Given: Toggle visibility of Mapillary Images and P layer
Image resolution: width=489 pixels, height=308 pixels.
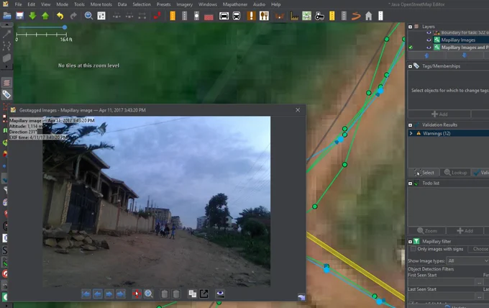Looking at the screenshot, I should click(429, 47).
